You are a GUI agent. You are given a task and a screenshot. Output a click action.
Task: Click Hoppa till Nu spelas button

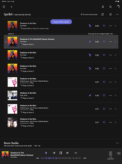(61, 22)
